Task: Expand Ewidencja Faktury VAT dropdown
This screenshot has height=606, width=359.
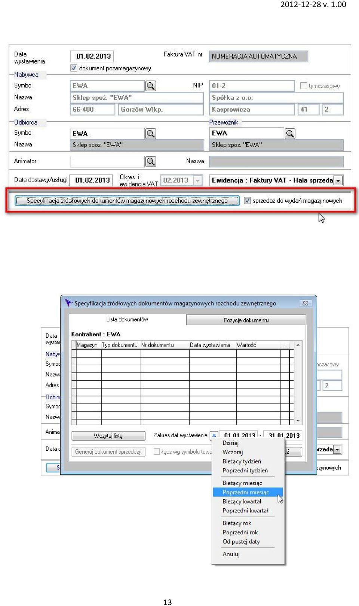Action: tap(338, 180)
